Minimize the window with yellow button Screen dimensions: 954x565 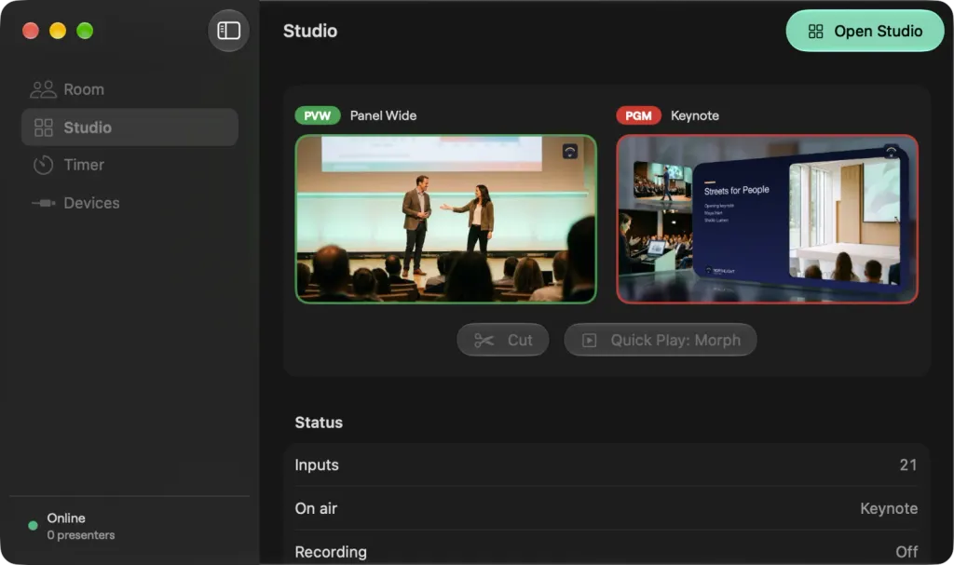(58, 31)
